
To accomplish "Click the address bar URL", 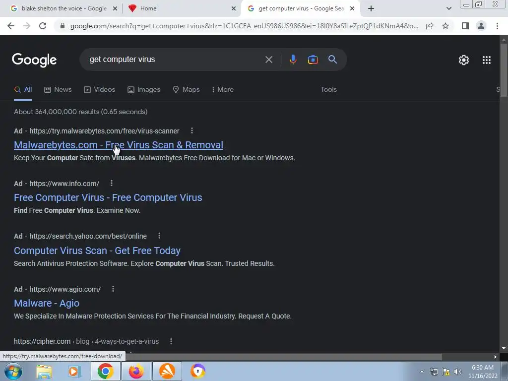I will click(x=244, y=26).
